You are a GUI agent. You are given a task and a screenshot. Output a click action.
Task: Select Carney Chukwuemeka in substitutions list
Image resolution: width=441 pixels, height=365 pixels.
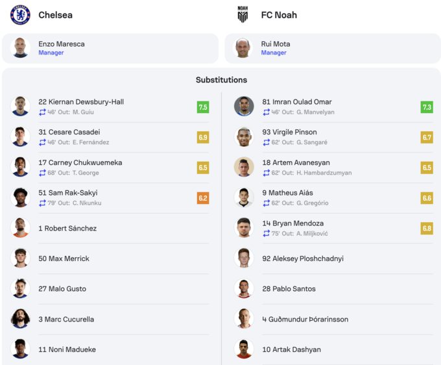point(80,162)
